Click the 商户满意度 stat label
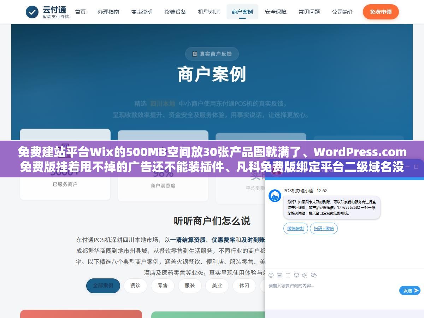Viewport: 424px width, 318px height. tap(163, 185)
